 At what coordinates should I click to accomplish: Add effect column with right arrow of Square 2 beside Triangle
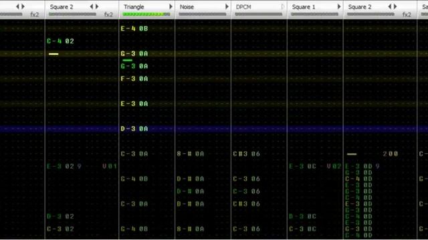(x=97, y=7)
